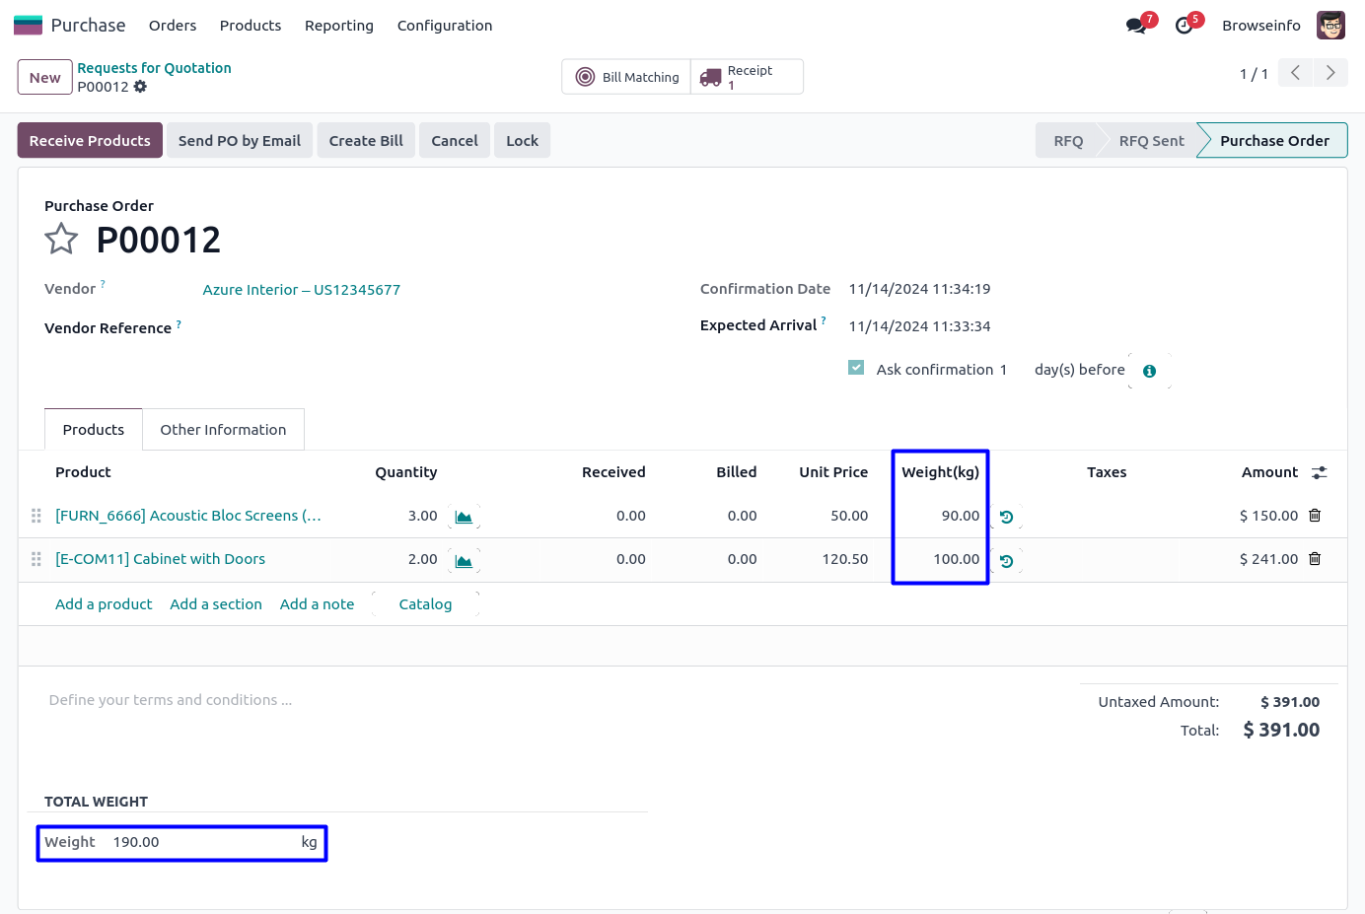Open column options settings in table header
The width and height of the screenshot is (1365, 914).
(x=1319, y=473)
